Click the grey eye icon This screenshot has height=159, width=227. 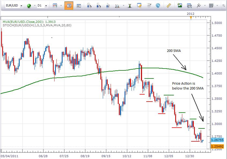coord(149,6)
